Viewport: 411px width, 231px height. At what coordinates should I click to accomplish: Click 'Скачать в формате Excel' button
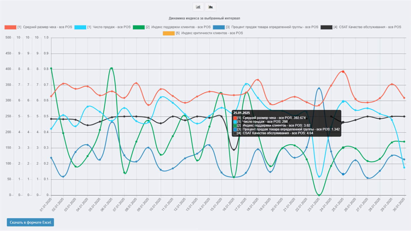pyautogui.click(x=30, y=222)
